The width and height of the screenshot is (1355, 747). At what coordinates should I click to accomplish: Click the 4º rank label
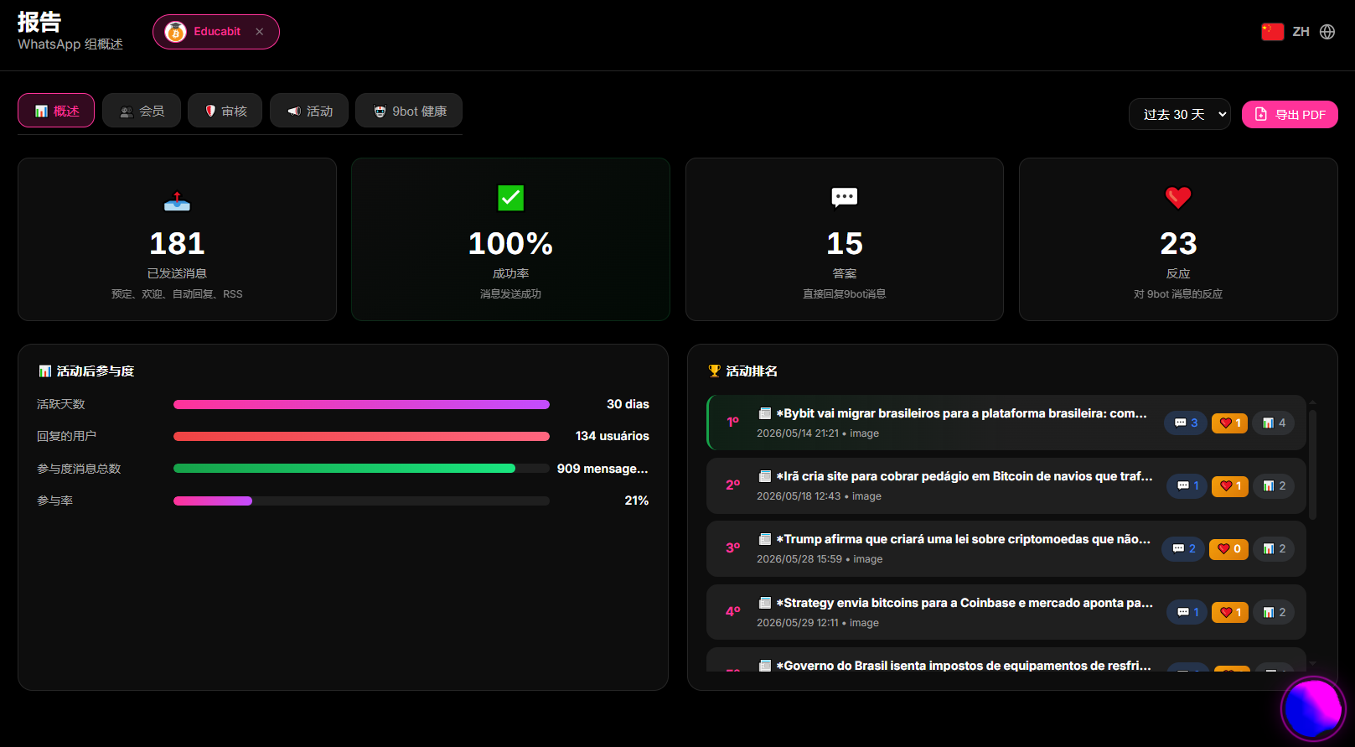tap(732, 612)
